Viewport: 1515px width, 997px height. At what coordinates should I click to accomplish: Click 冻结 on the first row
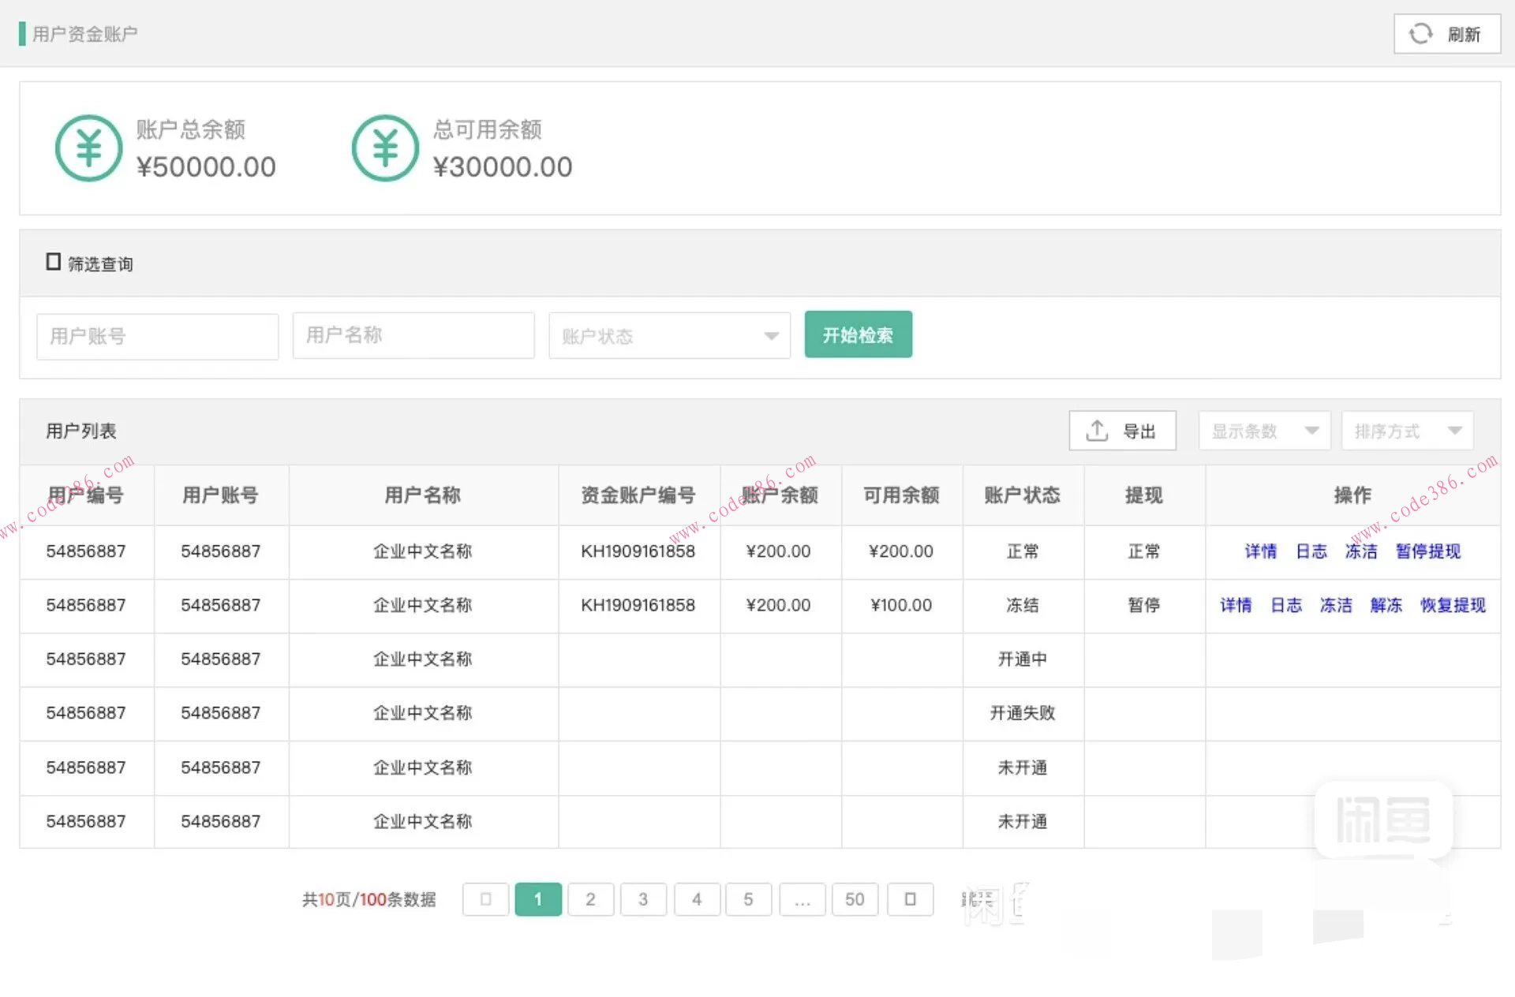[x=1360, y=551]
